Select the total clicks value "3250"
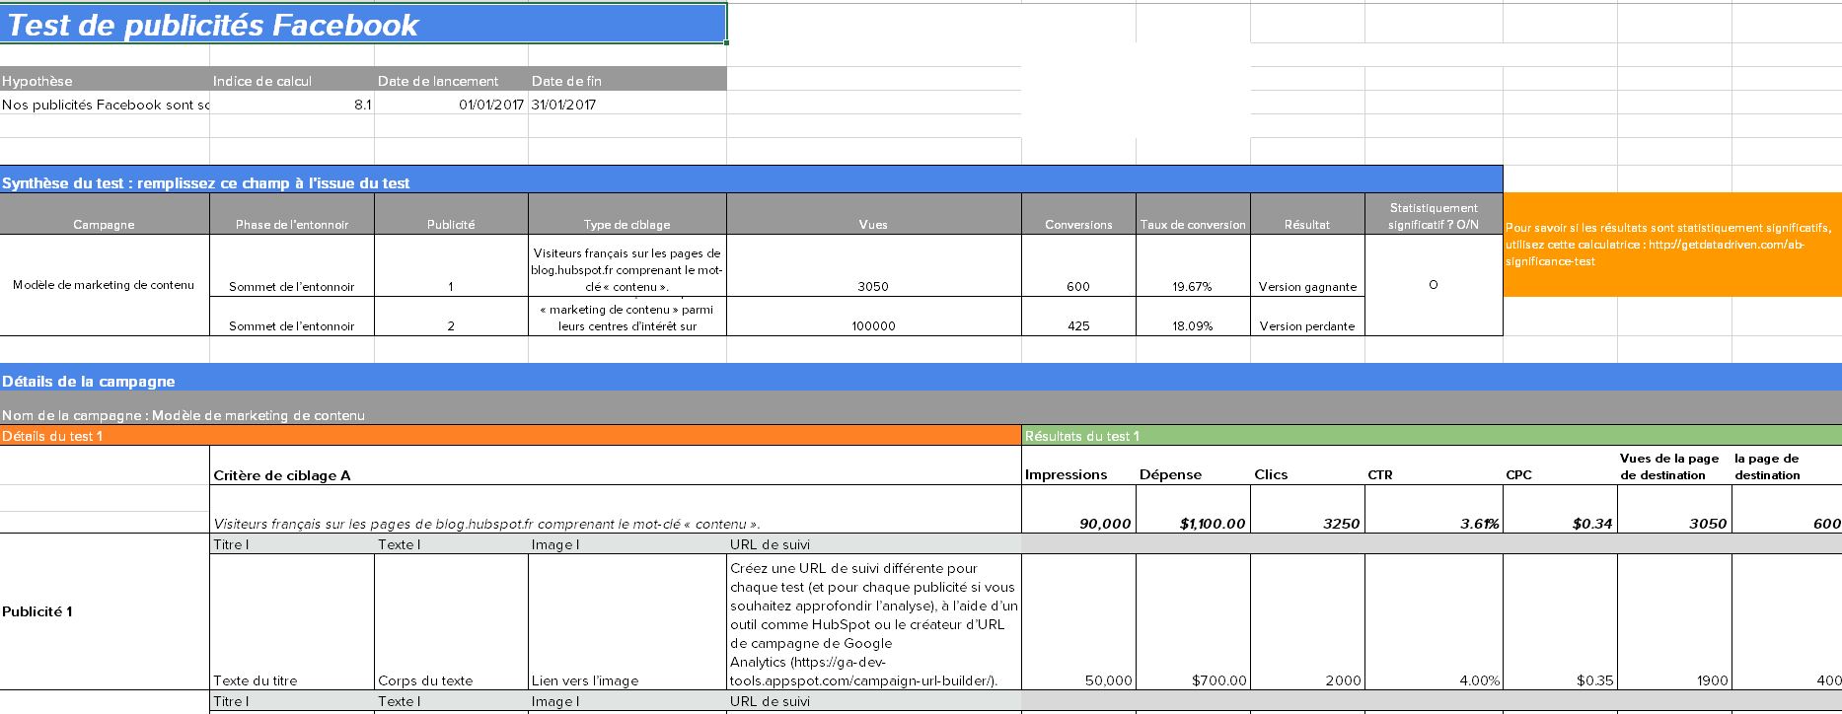Viewport: 1842px width, 714px height. [x=1307, y=509]
